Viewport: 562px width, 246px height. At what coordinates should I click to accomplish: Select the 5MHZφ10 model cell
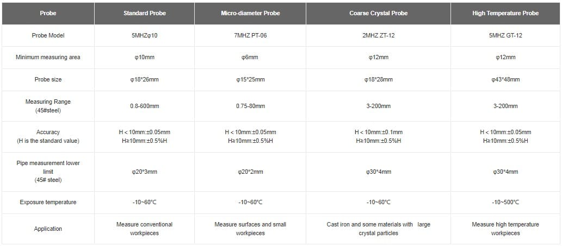pyautogui.click(x=144, y=35)
